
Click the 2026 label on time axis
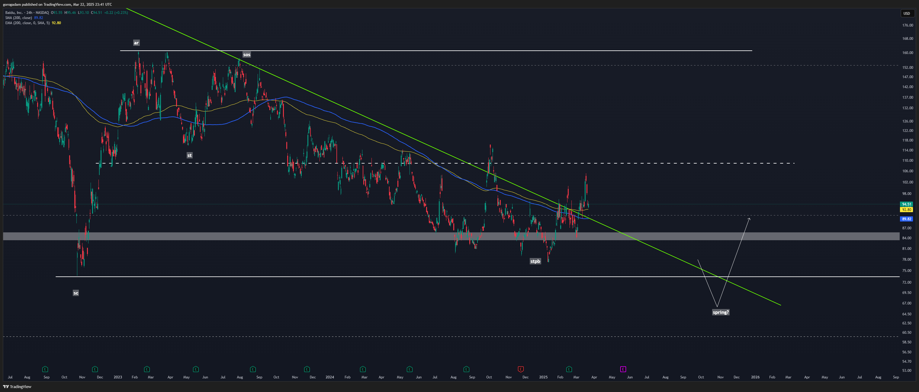pyautogui.click(x=755, y=377)
